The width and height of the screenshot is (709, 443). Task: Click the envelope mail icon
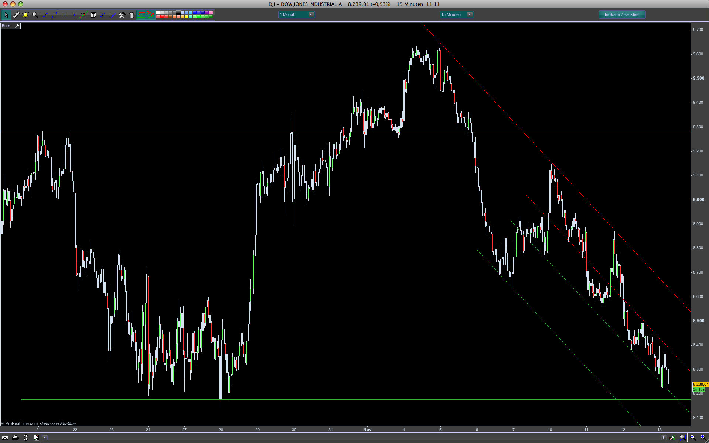coord(5,437)
